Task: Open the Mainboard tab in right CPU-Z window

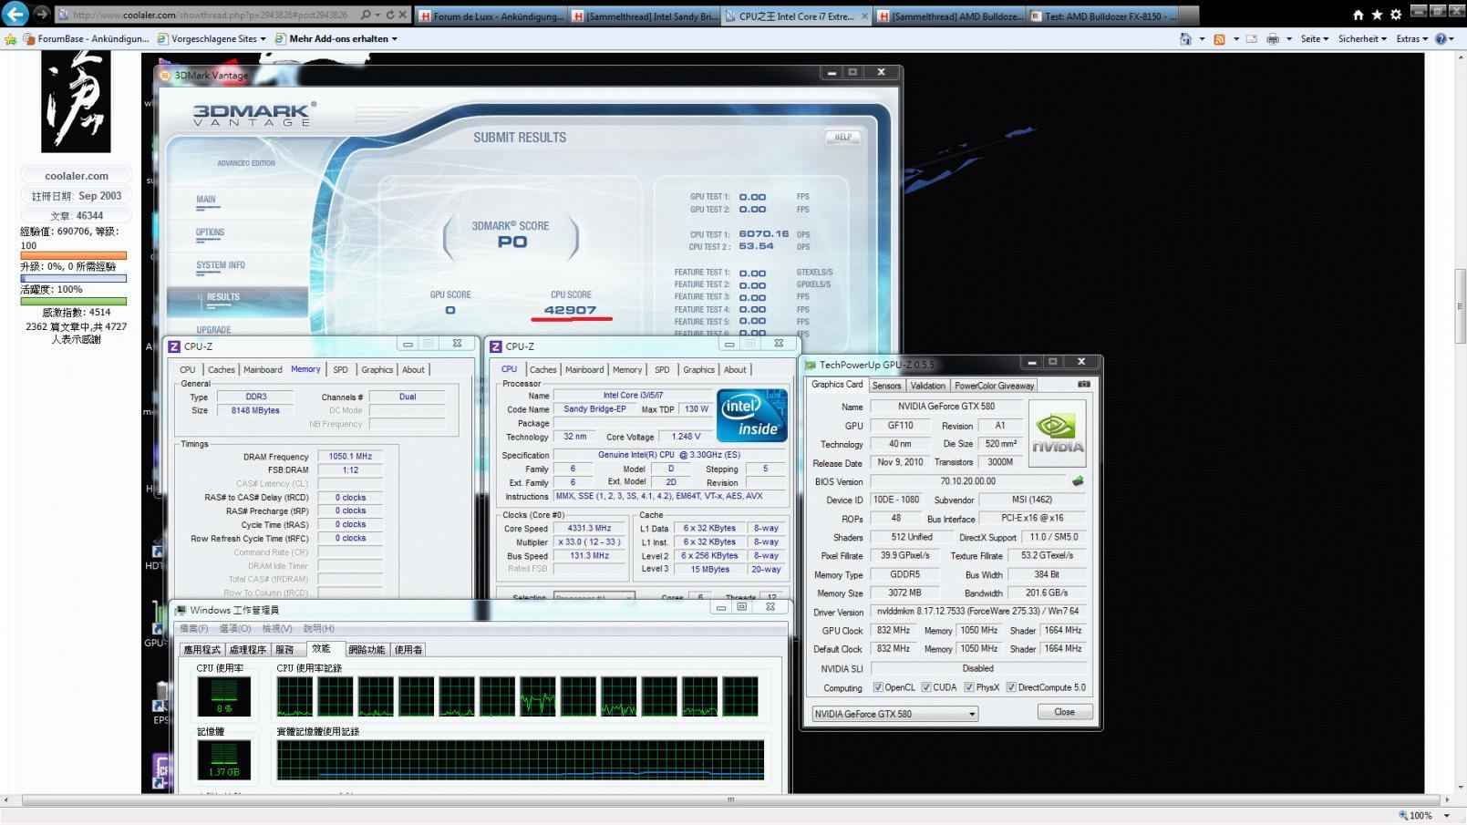Action: click(584, 370)
